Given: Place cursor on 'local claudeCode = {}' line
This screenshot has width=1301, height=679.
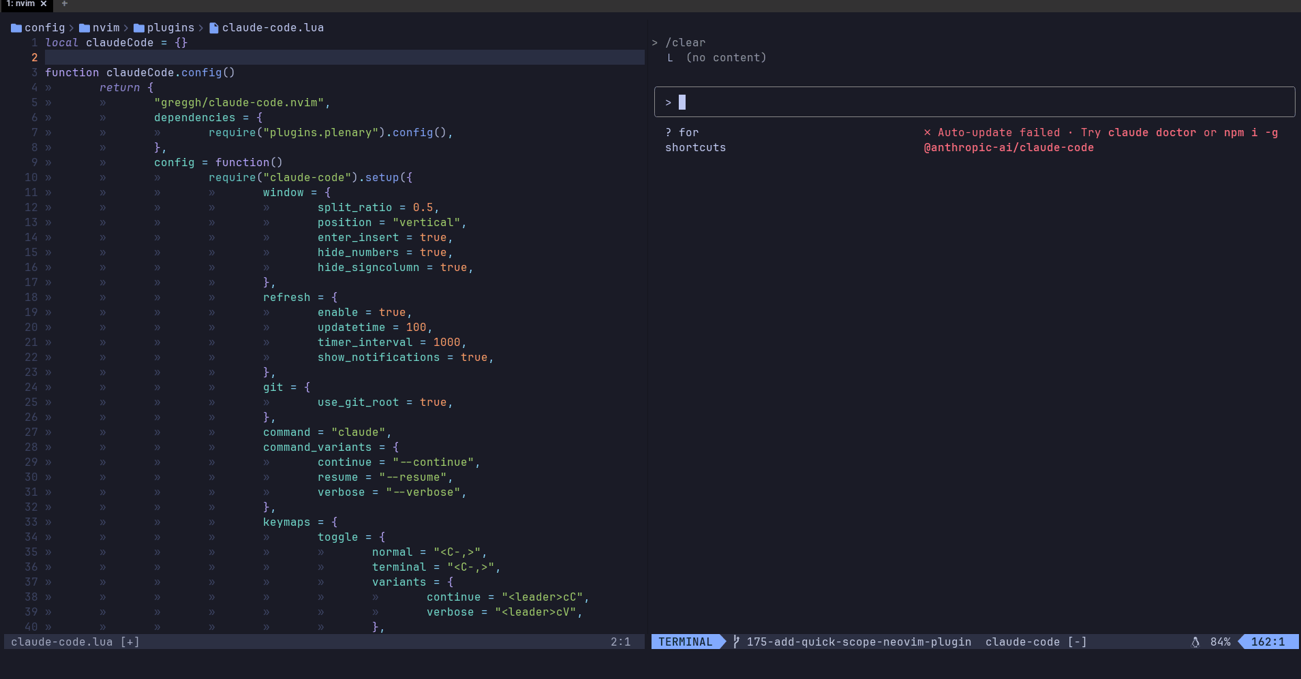Looking at the screenshot, I should (x=117, y=43).
